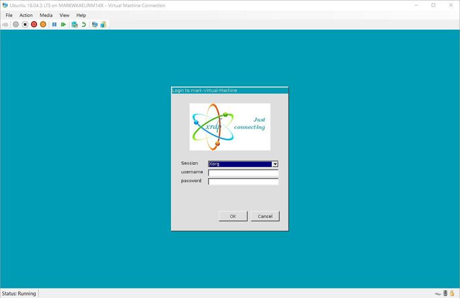Click the 'username' label

point(192,172)
